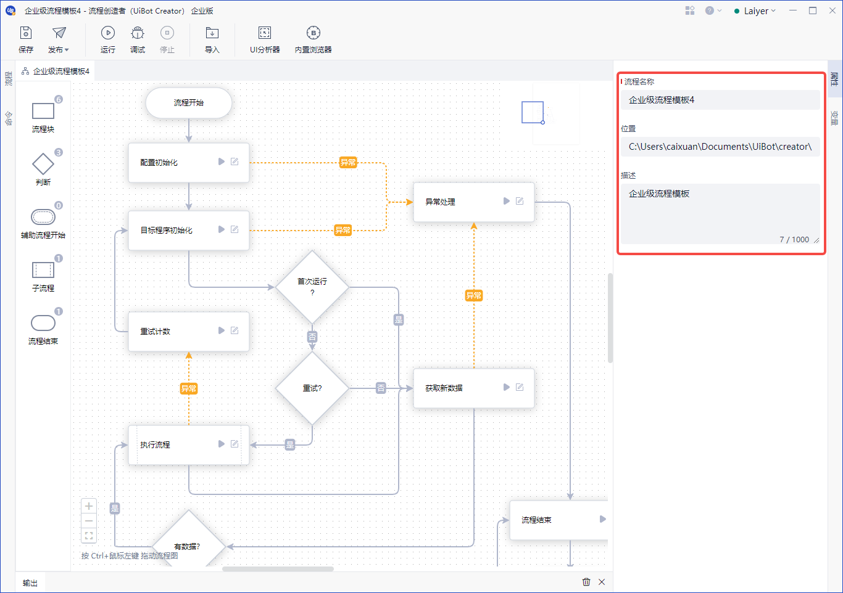The height and width of the screenshot is (593, 843).
Task: Edit the 重试计数 block via pencil icon
Action: pyautogui.click(x=235, y=330)
